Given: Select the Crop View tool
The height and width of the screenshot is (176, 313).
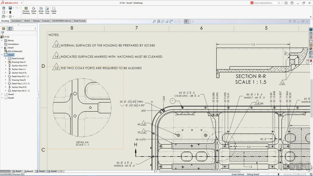Looking at the screenshot, I should (x=47, y=10).
